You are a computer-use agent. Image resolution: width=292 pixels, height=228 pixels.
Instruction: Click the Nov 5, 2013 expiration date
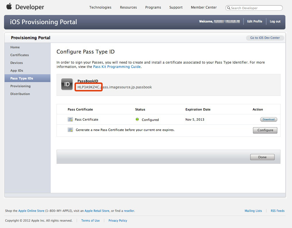(x=195, y=119)
